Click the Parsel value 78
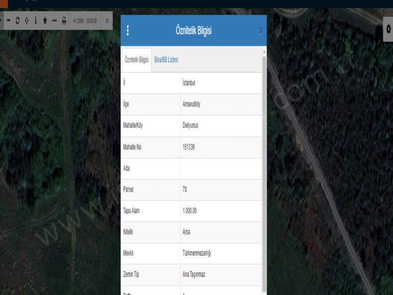The width and height of the screenshot is (393, 295). tap(185, 189)
